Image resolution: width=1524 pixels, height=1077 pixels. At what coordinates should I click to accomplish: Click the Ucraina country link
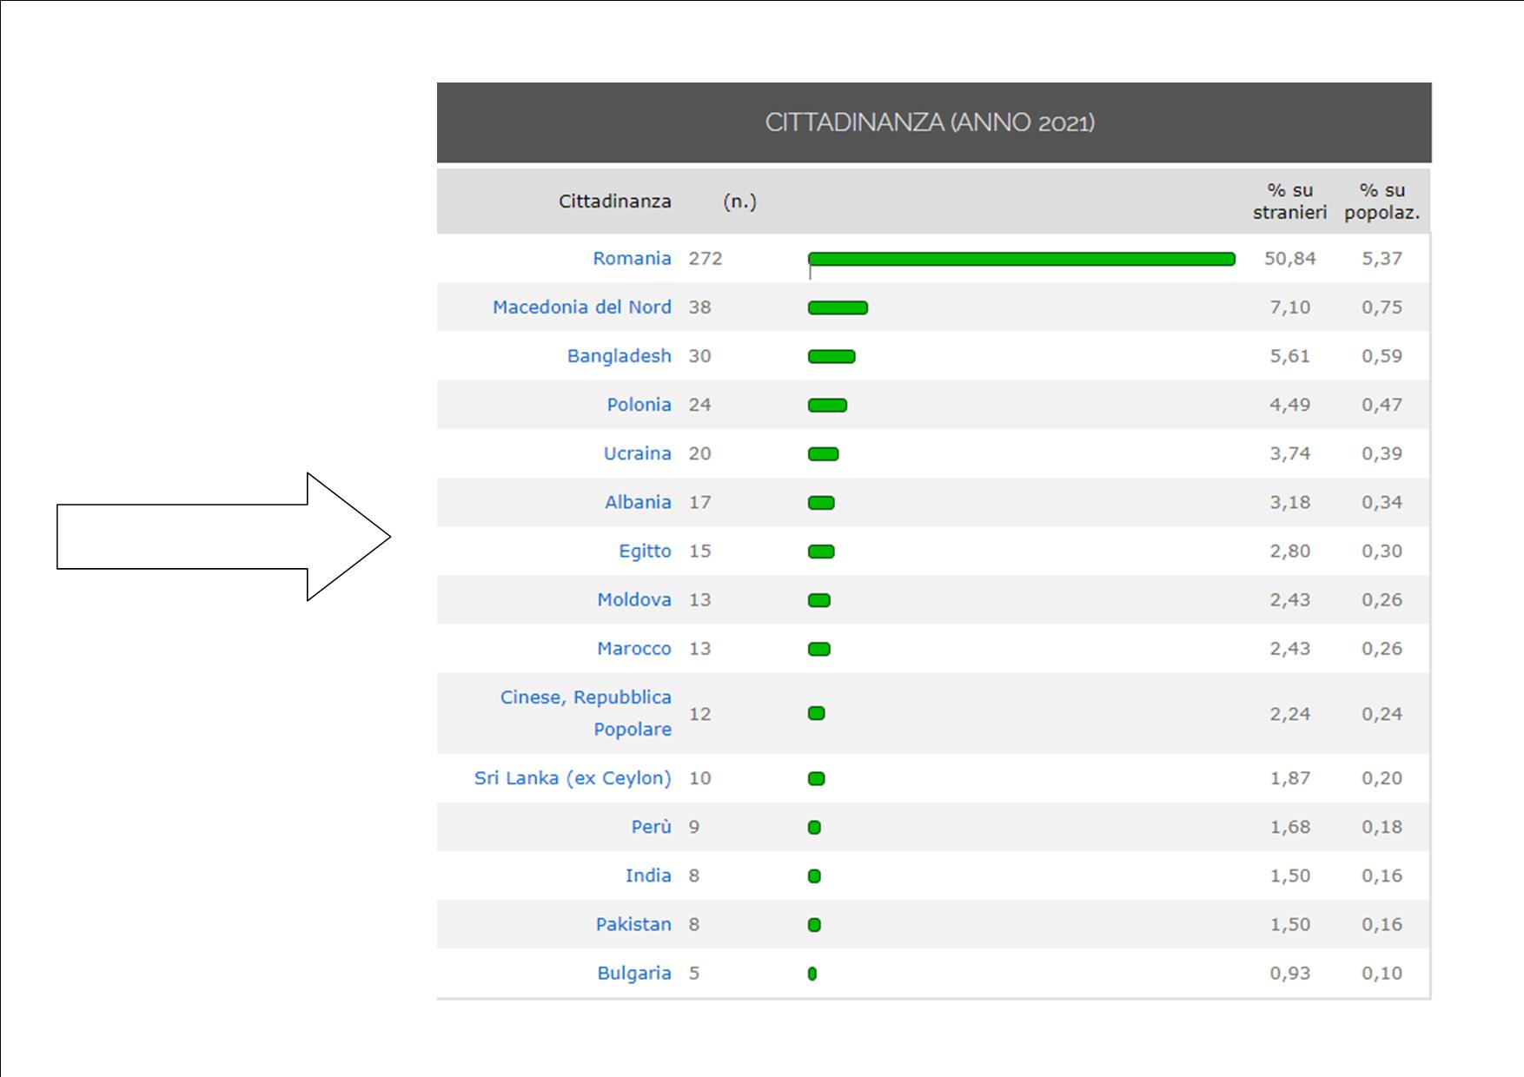click(637, 453)
